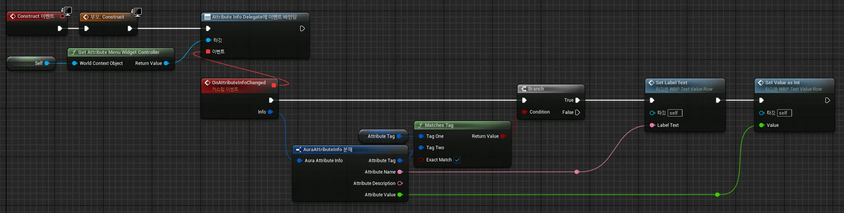
Task: Click the self field on Set Label Text
Action: pos(675,113)
